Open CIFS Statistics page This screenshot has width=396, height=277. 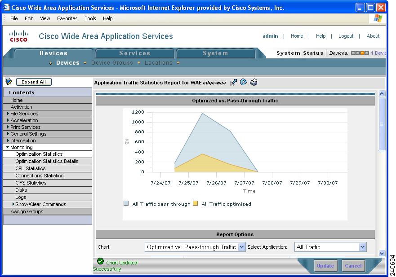coord(31,183)
